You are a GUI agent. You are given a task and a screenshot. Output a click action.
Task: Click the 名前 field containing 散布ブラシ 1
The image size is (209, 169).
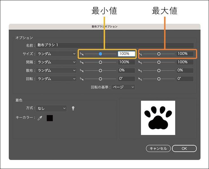pyautogui.click(x=115, y=45)
